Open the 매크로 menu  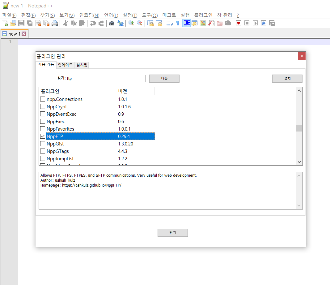(x=169, y=15)
